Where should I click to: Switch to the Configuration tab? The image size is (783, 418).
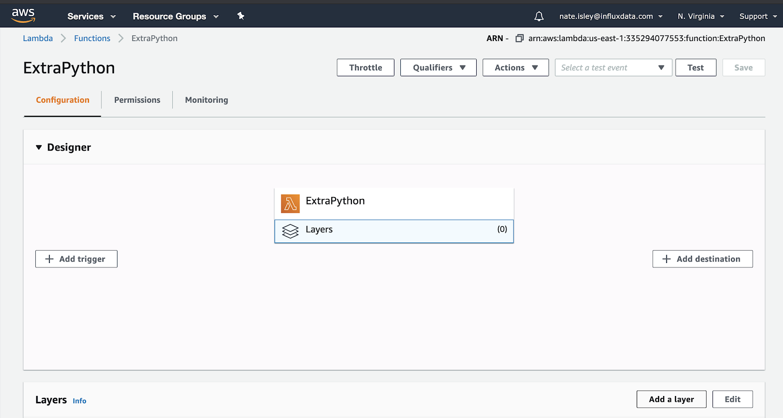[63, 100]
